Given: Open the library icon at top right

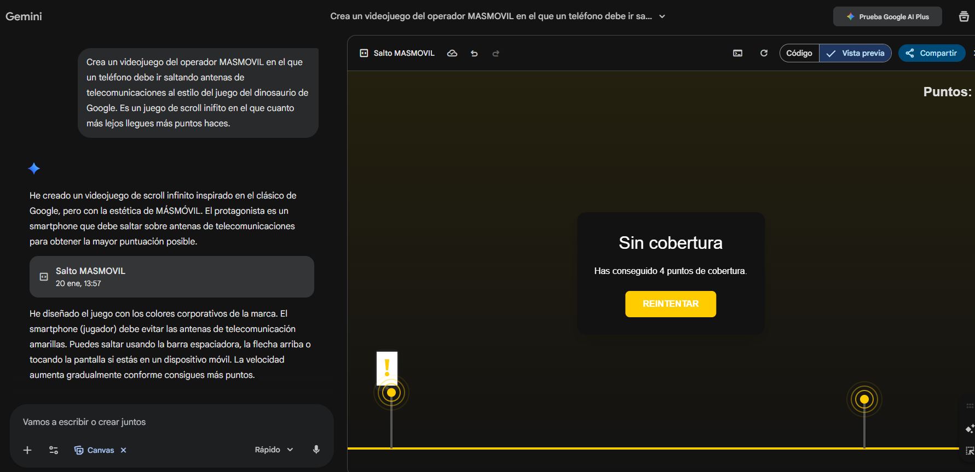Looking at the screenshot, I should (x=964, y=16).
